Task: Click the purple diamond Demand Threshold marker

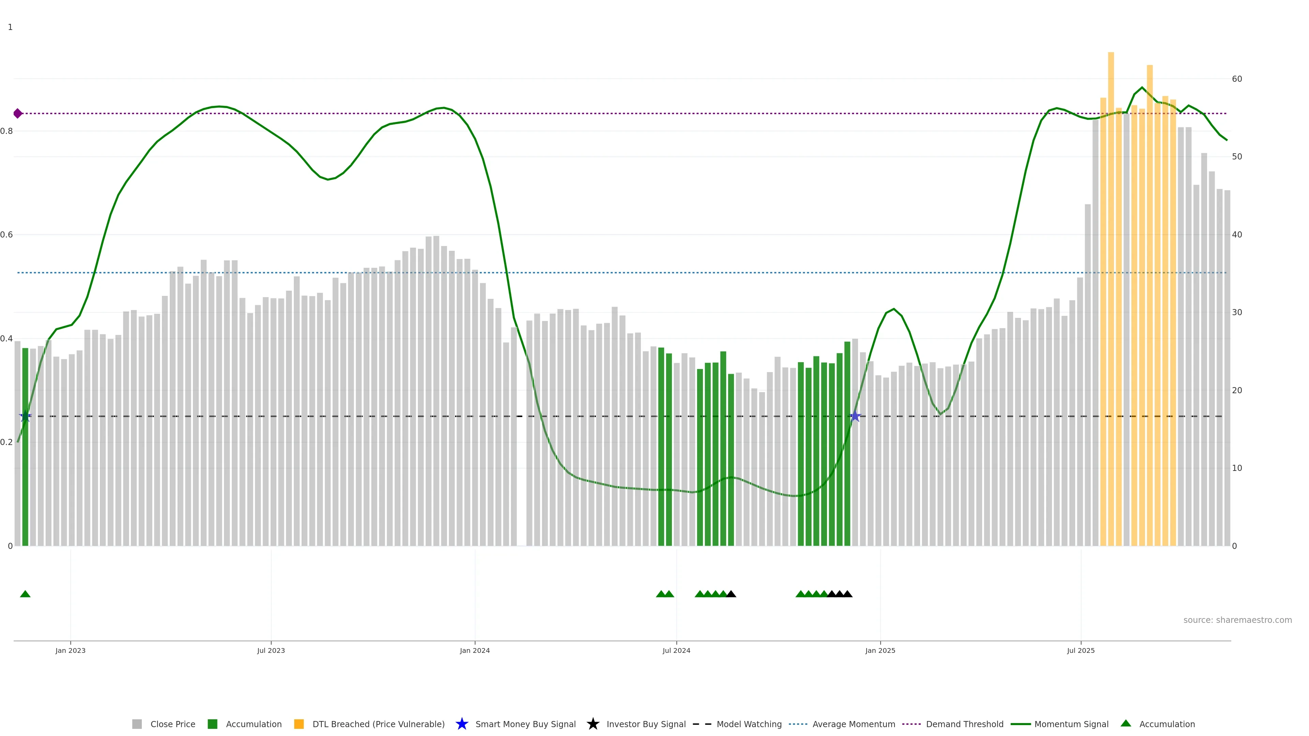Action: pos(18,113)
